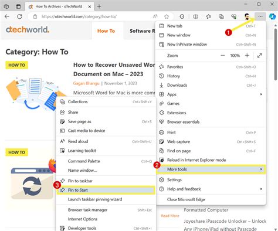Open Recover Unsaved Word Document article title
This screenshot has height=231, width=278.
tap(114, 69)
